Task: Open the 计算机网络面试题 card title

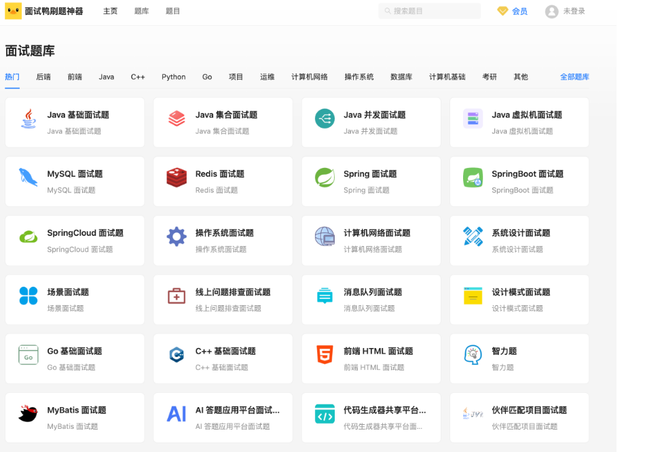Action: [377, 233]
